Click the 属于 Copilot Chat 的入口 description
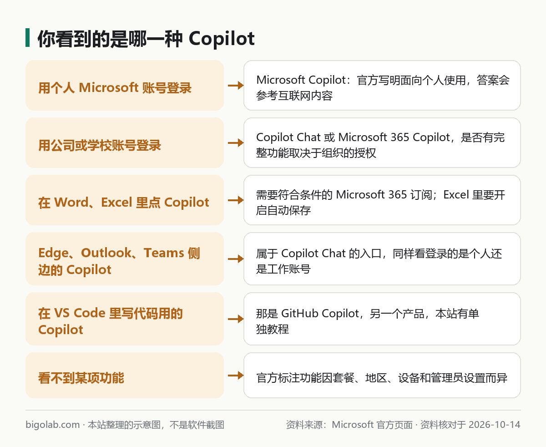 coord(382,259)
